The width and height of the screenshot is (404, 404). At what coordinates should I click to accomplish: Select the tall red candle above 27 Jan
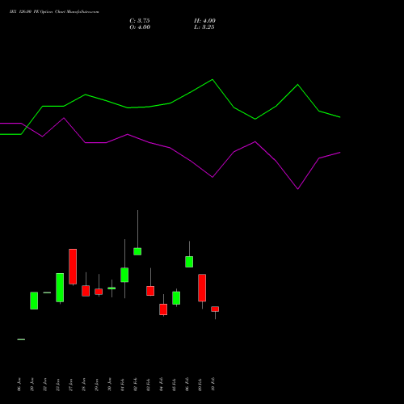[x=73, y=267]
